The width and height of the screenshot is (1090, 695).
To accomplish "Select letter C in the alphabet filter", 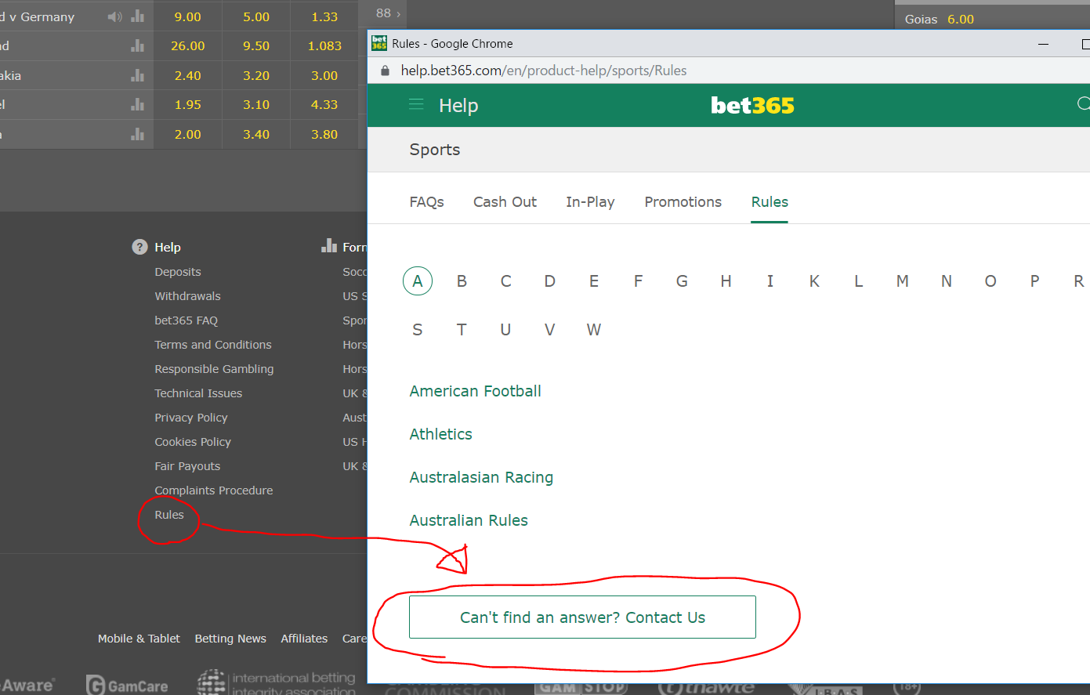I will click(506, 281).
